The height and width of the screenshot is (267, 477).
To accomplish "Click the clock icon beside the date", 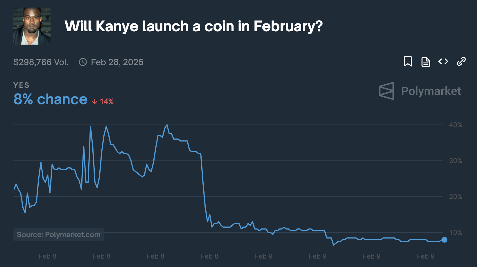I will 83,62.
